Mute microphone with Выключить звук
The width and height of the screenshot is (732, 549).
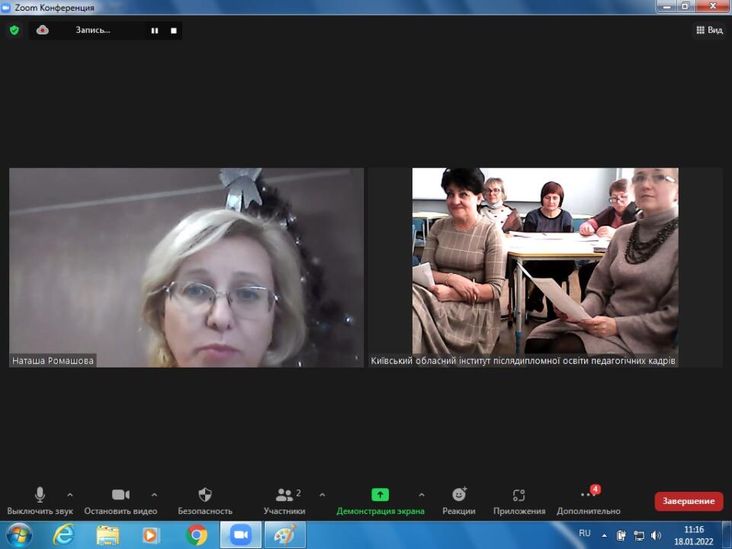pos(40,501)
